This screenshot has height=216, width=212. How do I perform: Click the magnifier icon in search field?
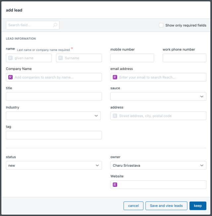tap(55, 25)
